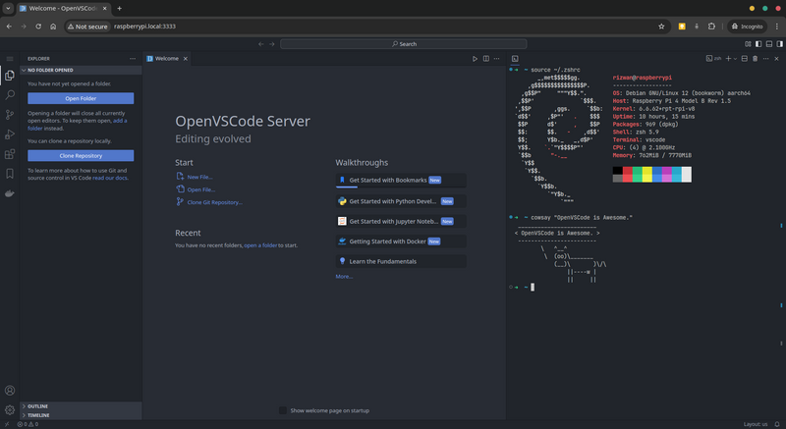Image resolution: width=786 pixels, height=429 pixels.
Task: Open terminal panel more actions
Action: (766, 59)
